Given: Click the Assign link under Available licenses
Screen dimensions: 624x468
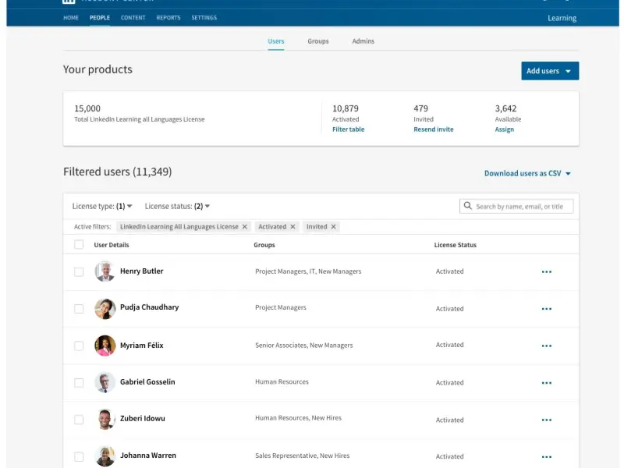Looking at the screenshot, I should (x=504, y=129).
